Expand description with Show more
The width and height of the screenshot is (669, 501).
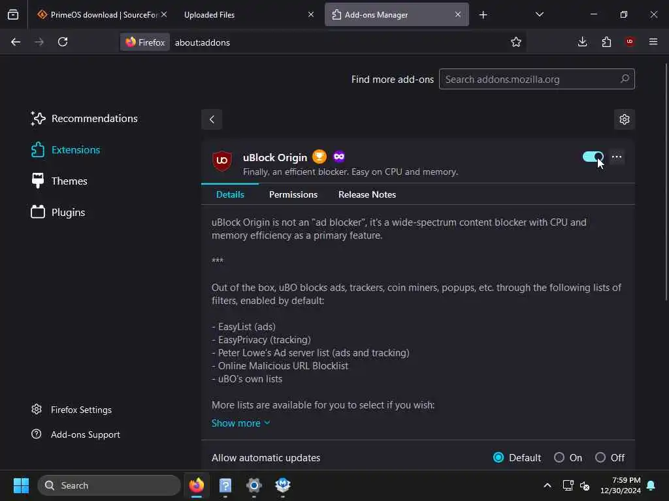pyautogui.click(x=240, y=423)
